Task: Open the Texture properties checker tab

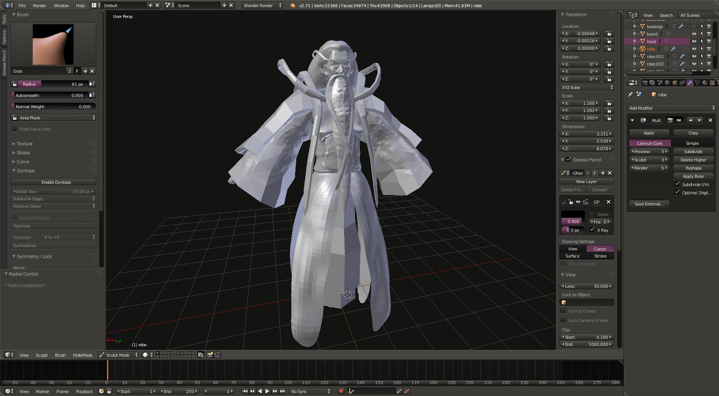Action: coord(712,83)
